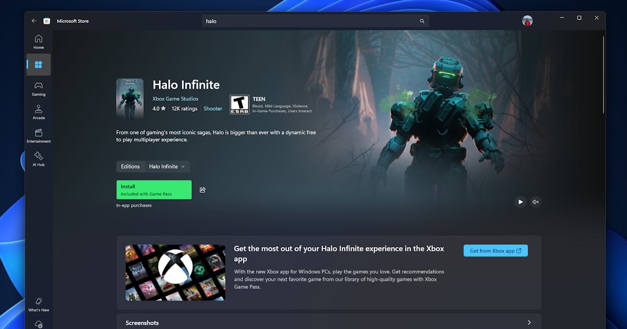Switch to the Editions tab
Screen dimensions: 627x329
pyautogui.click(x=130, y=166)
